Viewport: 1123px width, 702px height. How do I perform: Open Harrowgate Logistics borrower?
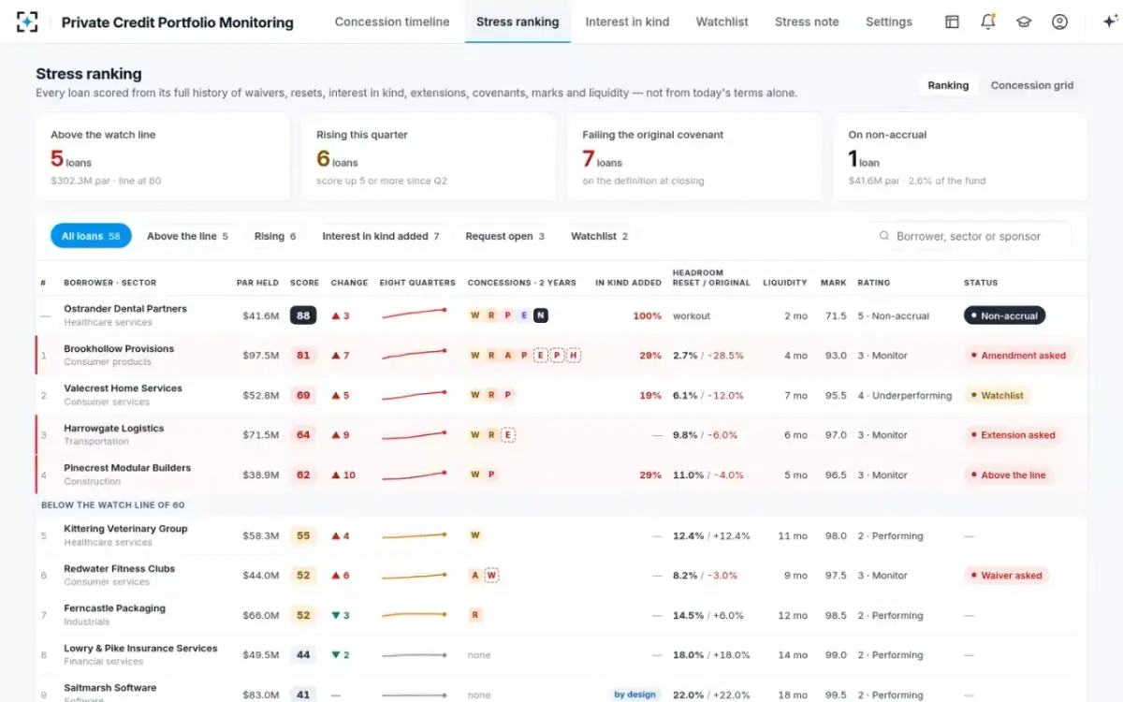(x=113, y=429)
